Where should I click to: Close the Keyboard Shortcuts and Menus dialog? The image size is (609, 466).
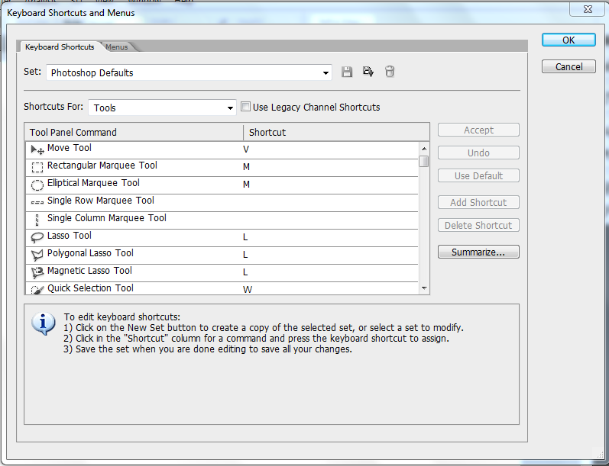[x=588, y=9]
